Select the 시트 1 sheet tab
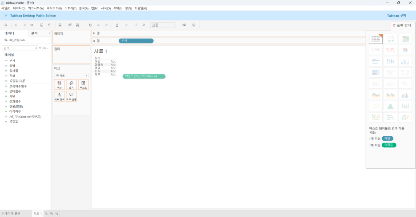 37,213
